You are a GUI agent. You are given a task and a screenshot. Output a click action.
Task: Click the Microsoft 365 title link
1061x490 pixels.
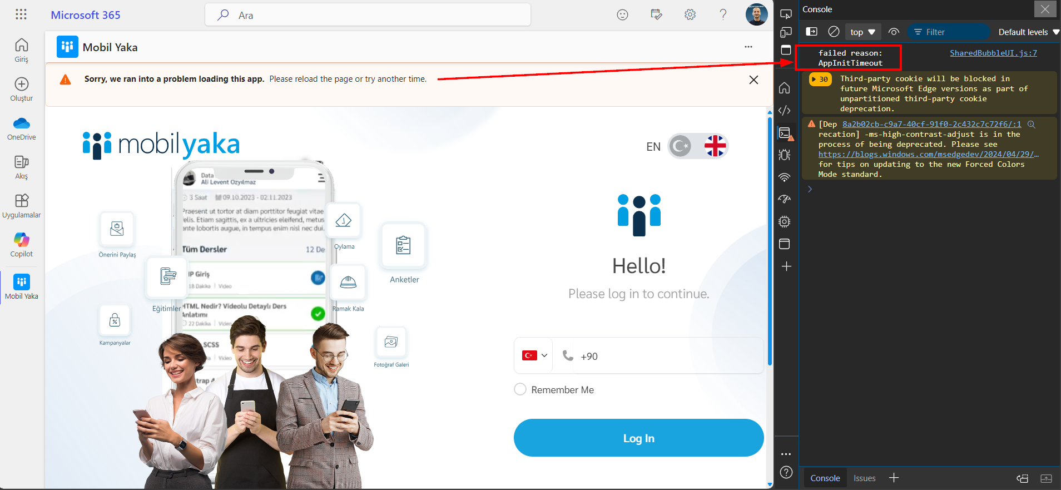pos(86,15)
